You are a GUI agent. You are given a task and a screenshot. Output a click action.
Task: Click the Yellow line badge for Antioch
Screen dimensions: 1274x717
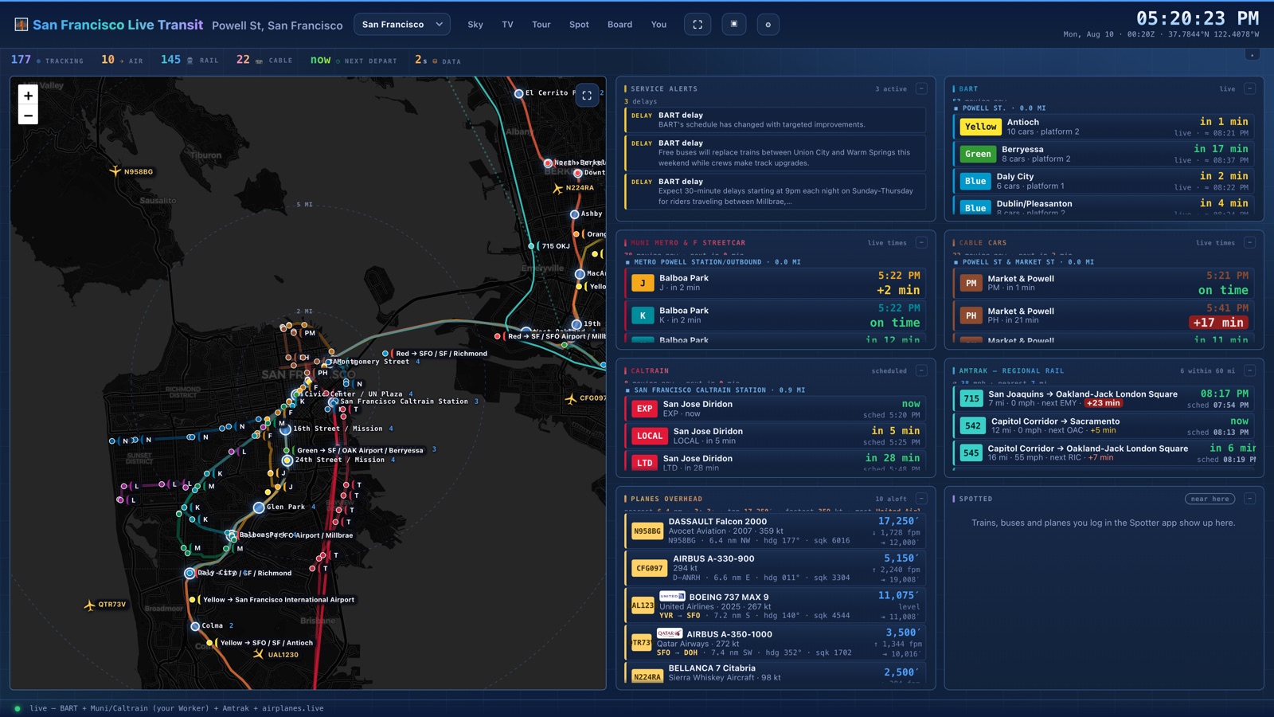point(980,127)
